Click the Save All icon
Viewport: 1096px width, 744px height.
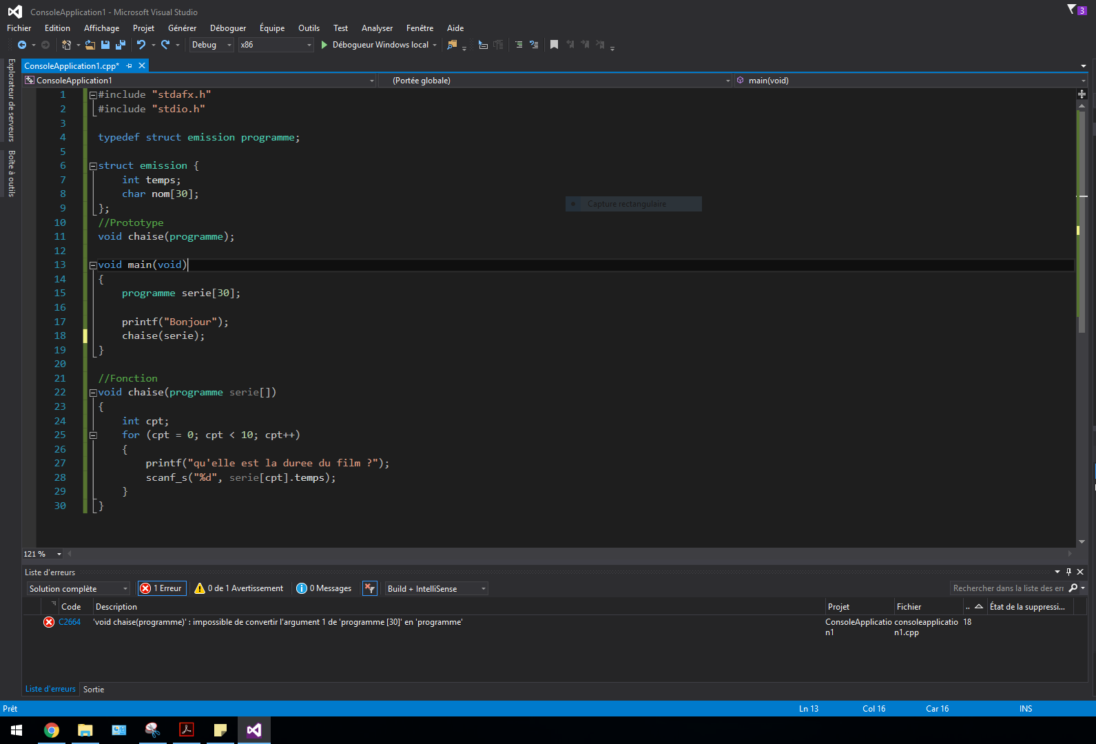(x=121, y=45)
